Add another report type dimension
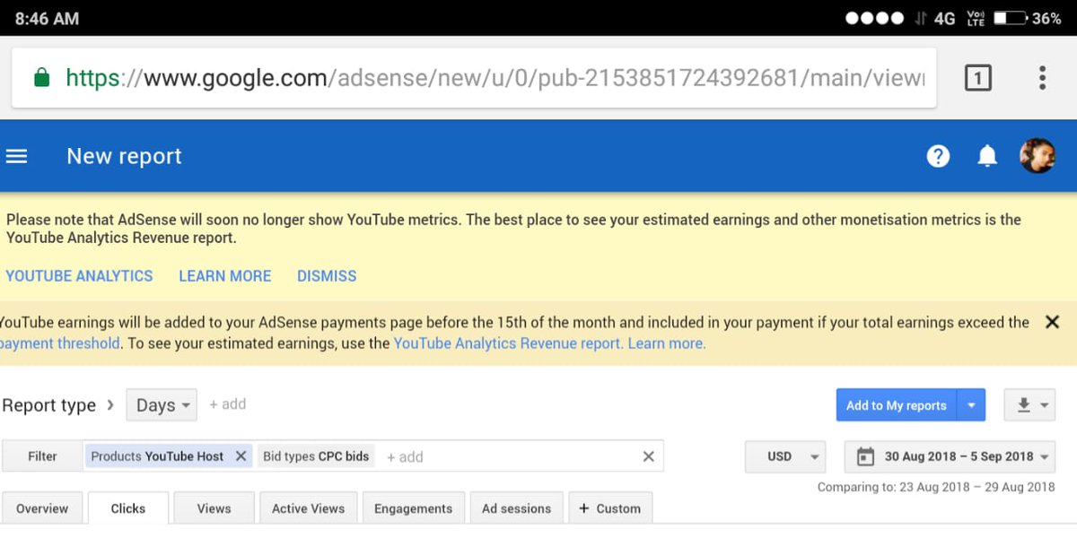Image resolution: width=1077 pixels, height=538 pixels. pos(227,404)
